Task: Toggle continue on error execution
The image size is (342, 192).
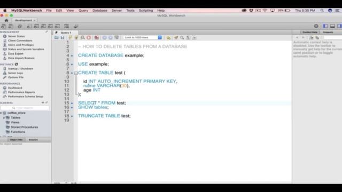Action: click(x=96, y=38)
